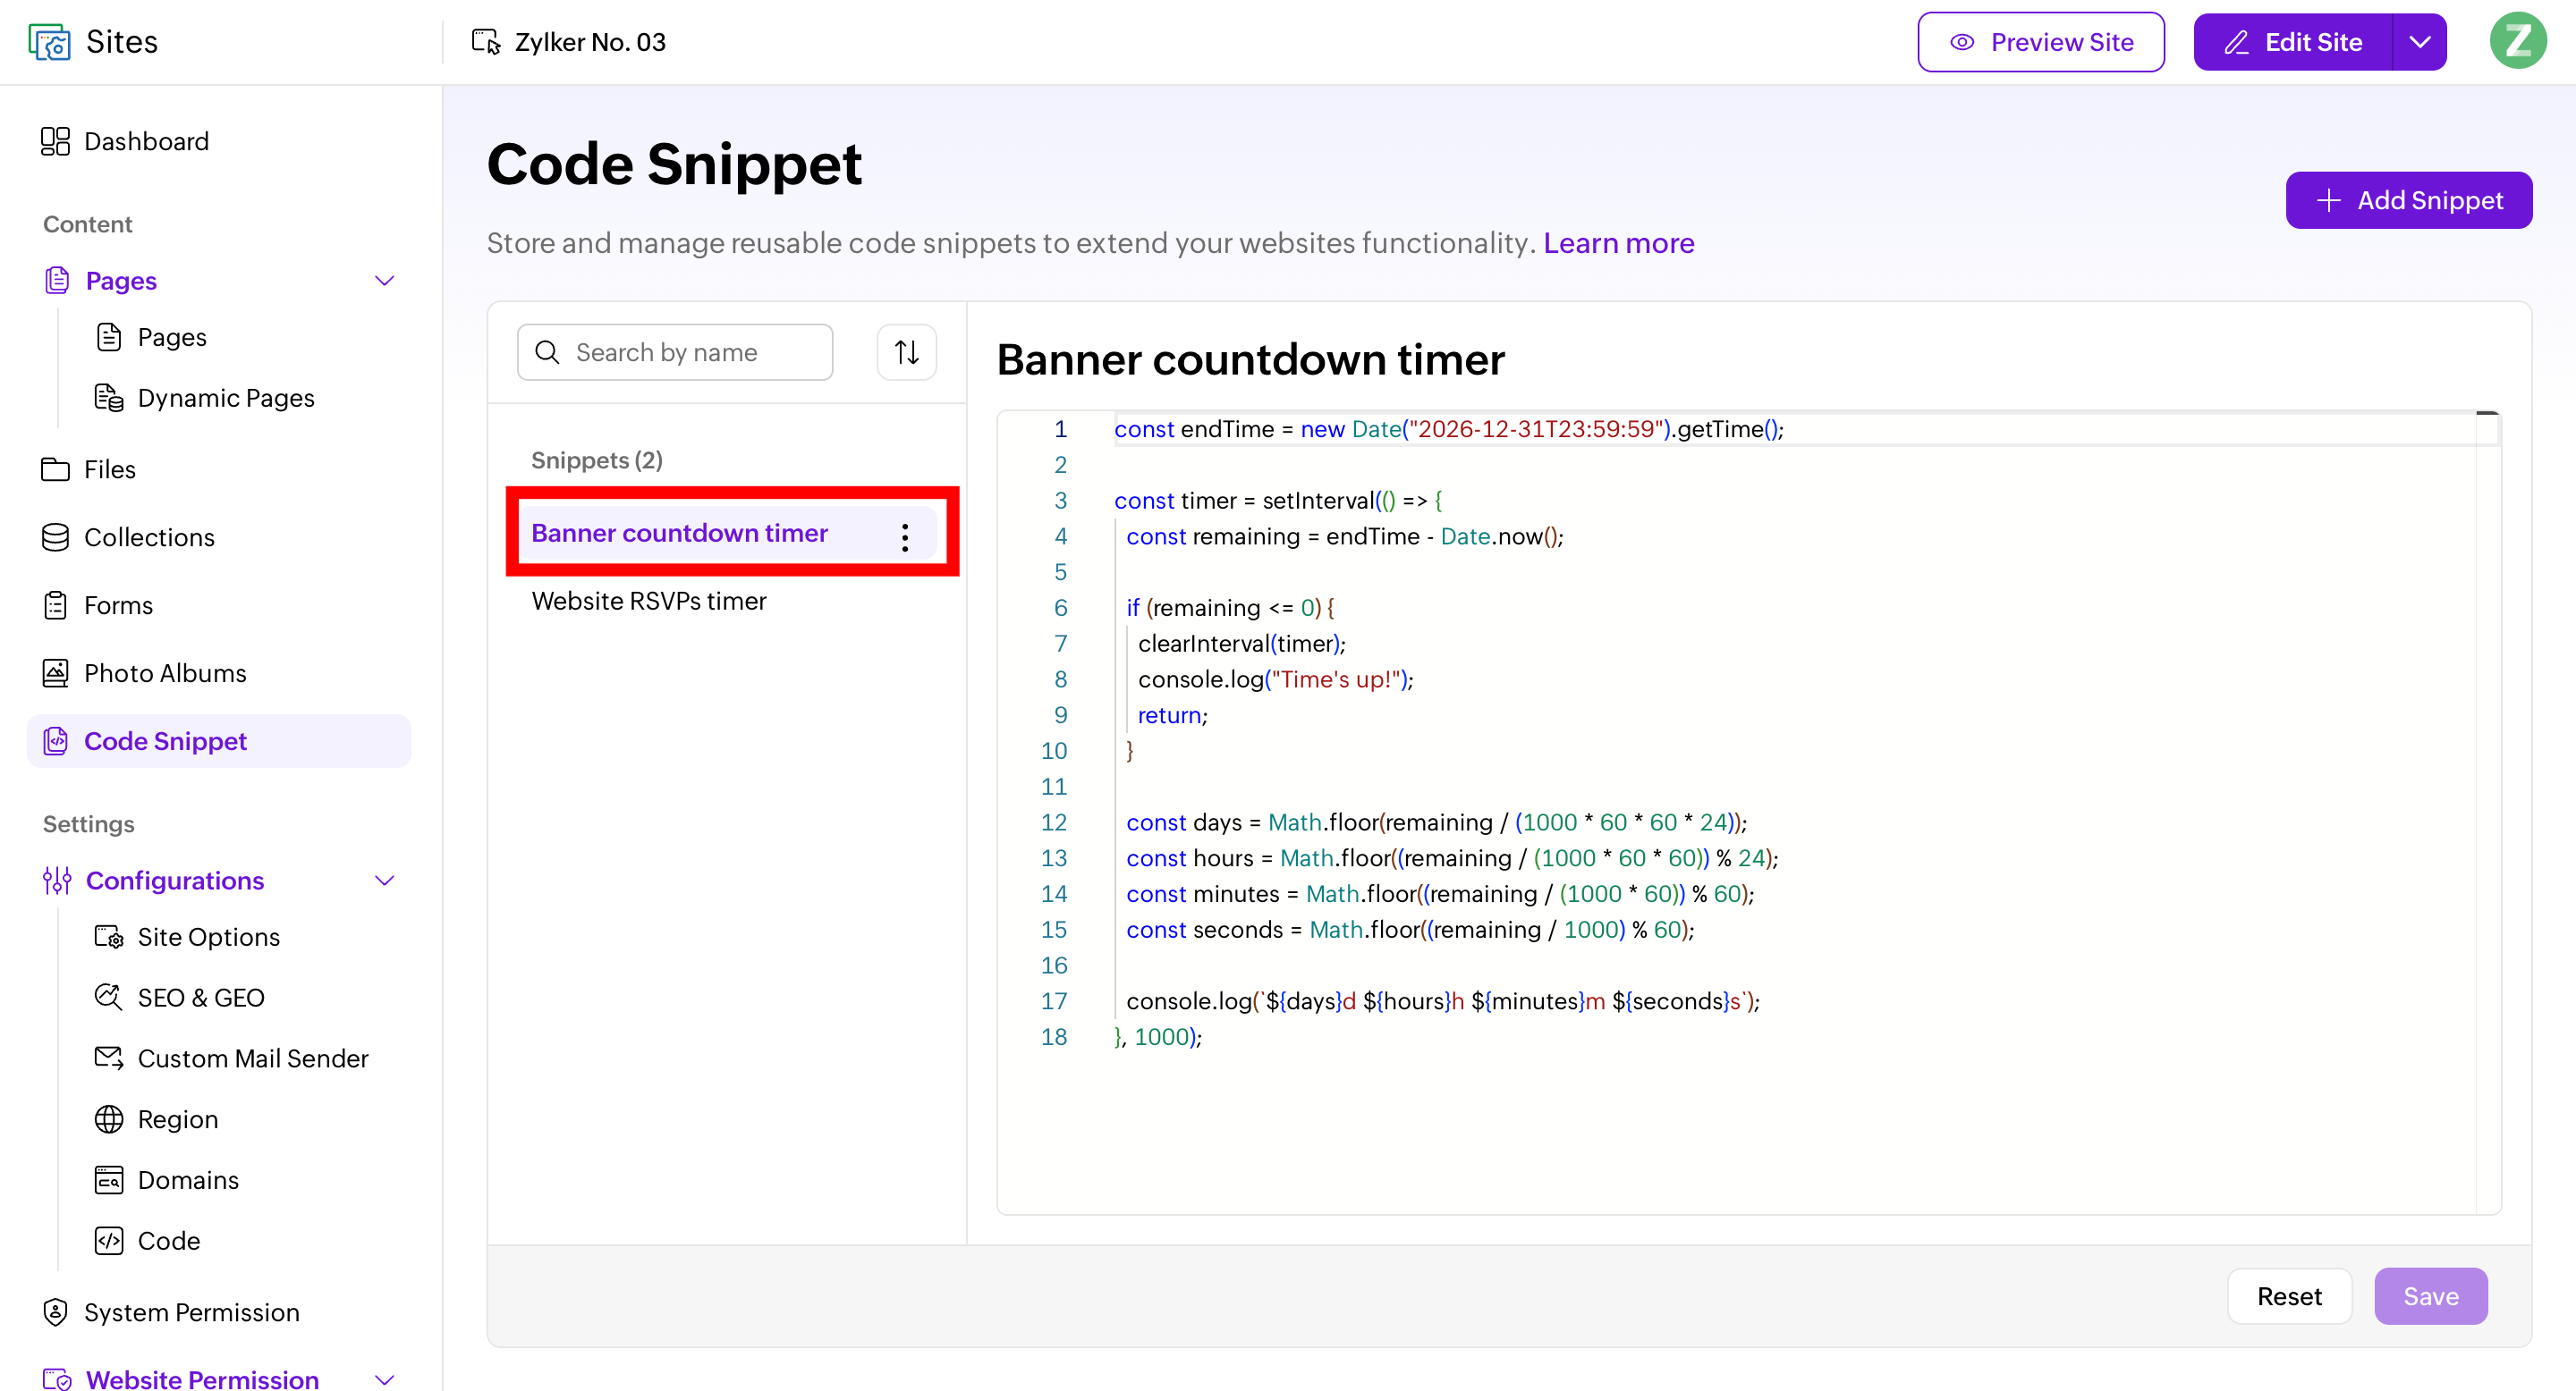Click the Website Permission icon
Screen dimensions: 2576x1391
57,1379
